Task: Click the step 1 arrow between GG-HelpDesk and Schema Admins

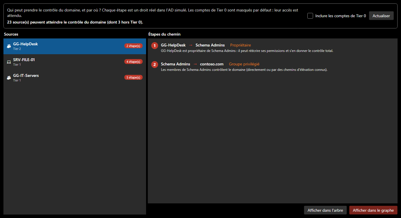Action: 191,45
